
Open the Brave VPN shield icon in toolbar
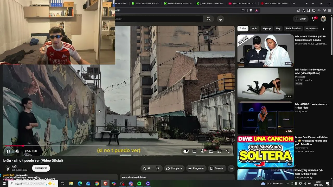(x=324, y=10)
